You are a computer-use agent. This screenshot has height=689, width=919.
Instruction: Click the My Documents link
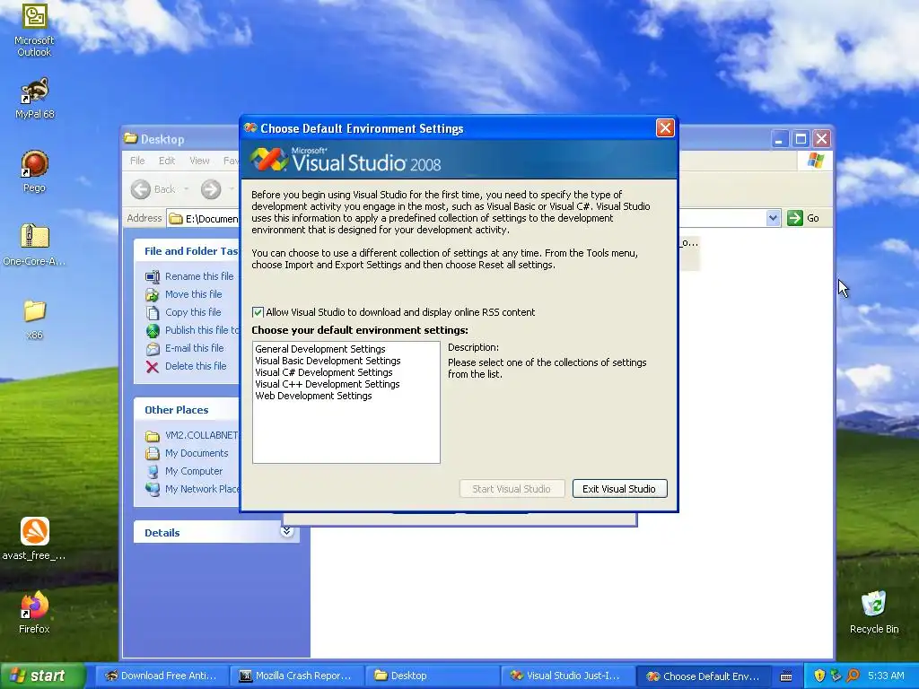point(197,453)
